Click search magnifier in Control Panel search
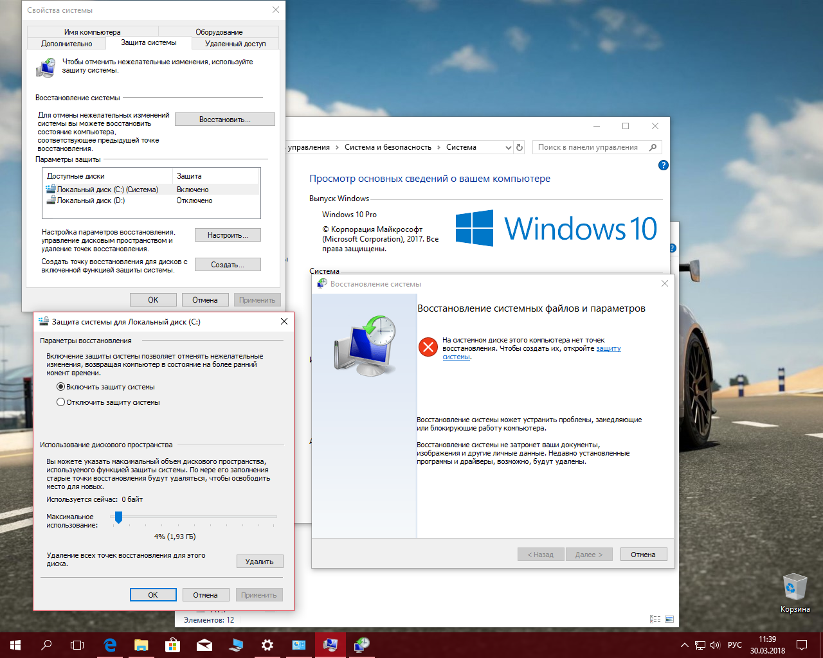Image resolution: width=823 pixels, height=658 pixels. (x=653, y=147)
